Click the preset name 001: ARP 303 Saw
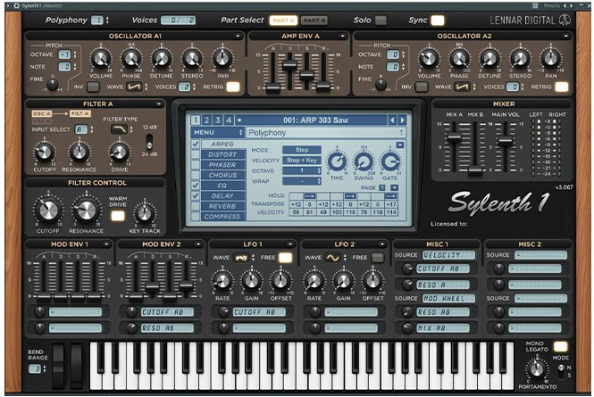The height and width of the screenshot is (397, 594). (x=315, y=120)
